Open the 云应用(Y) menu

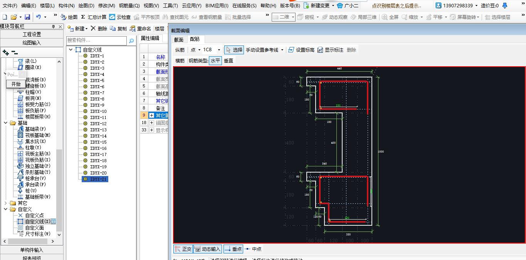192,5
